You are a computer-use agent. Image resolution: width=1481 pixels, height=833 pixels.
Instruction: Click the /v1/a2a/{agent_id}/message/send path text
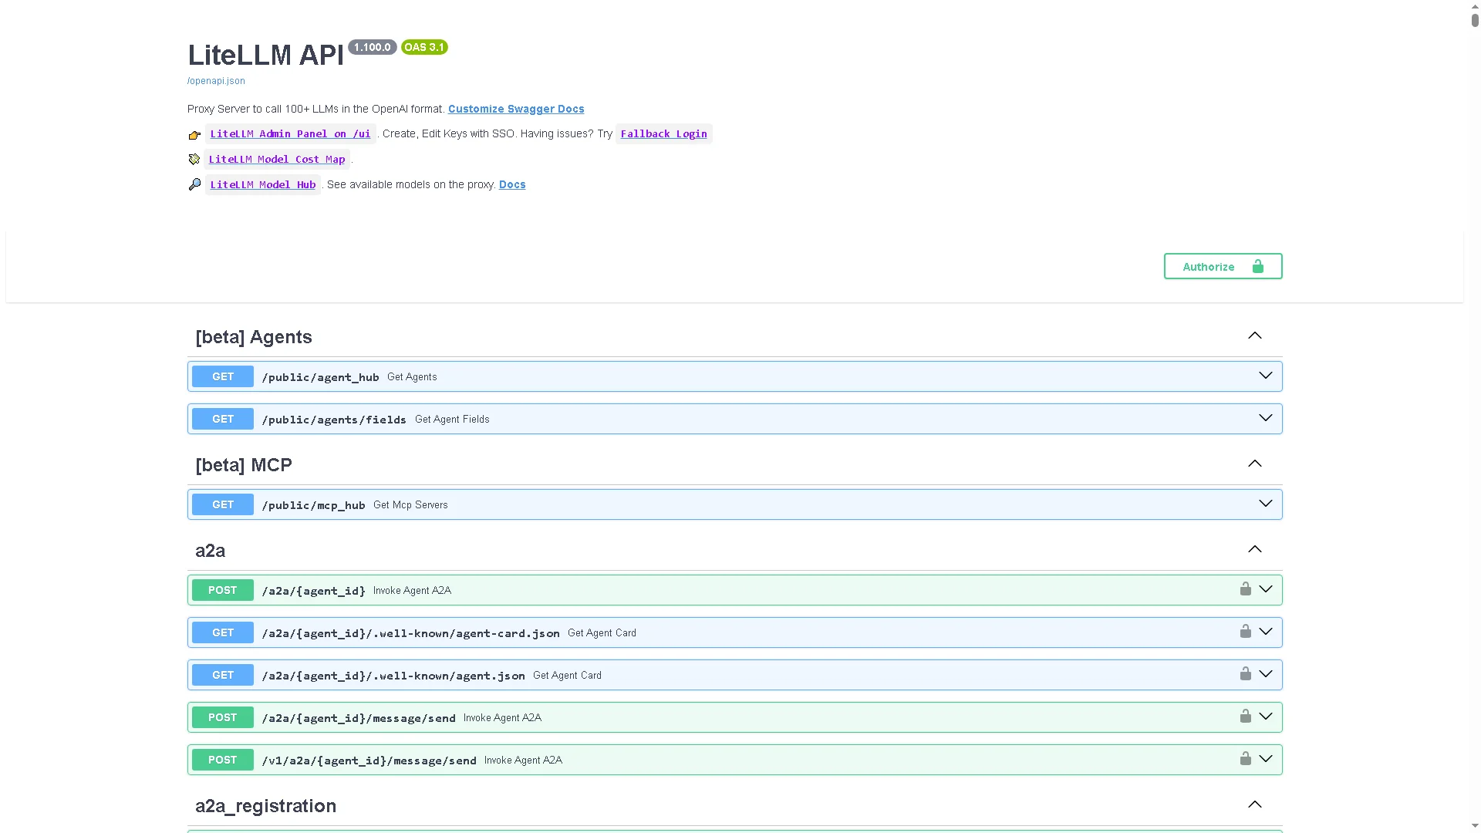coord(369,760)
